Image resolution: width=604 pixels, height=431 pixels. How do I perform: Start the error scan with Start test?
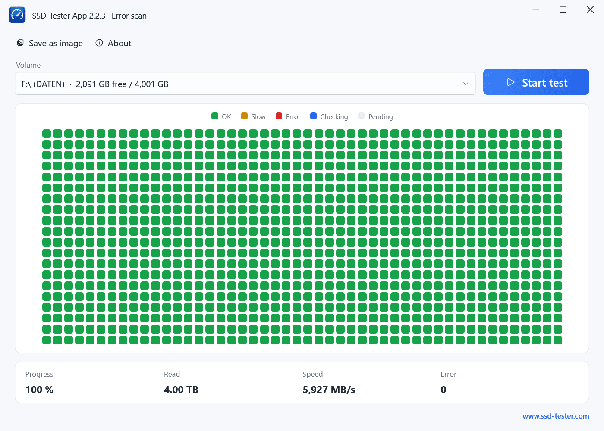click(536, 82)
